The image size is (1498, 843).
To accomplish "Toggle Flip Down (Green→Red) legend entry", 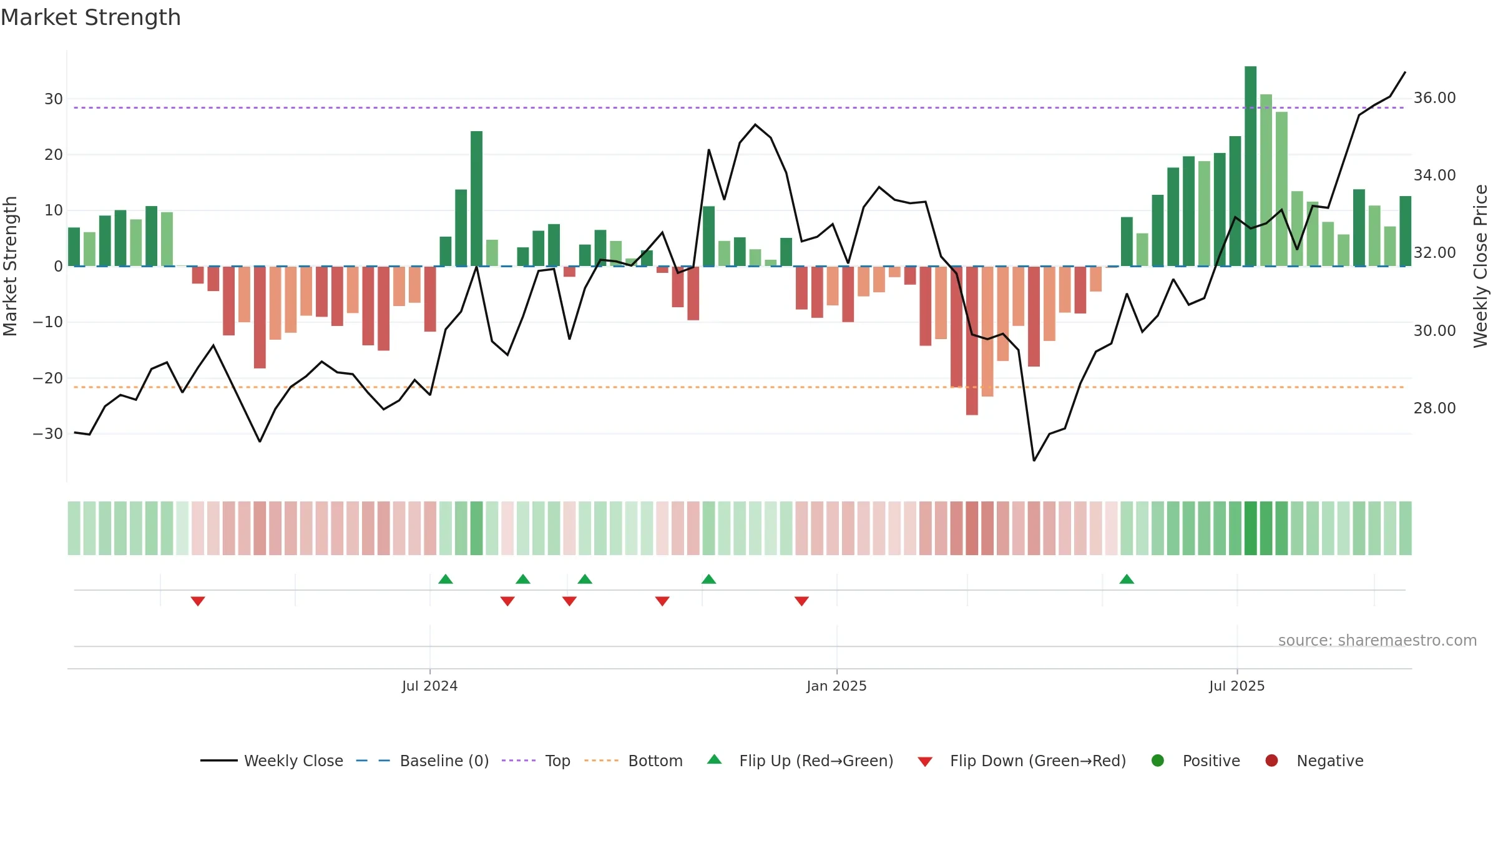I will point(1021,761).
